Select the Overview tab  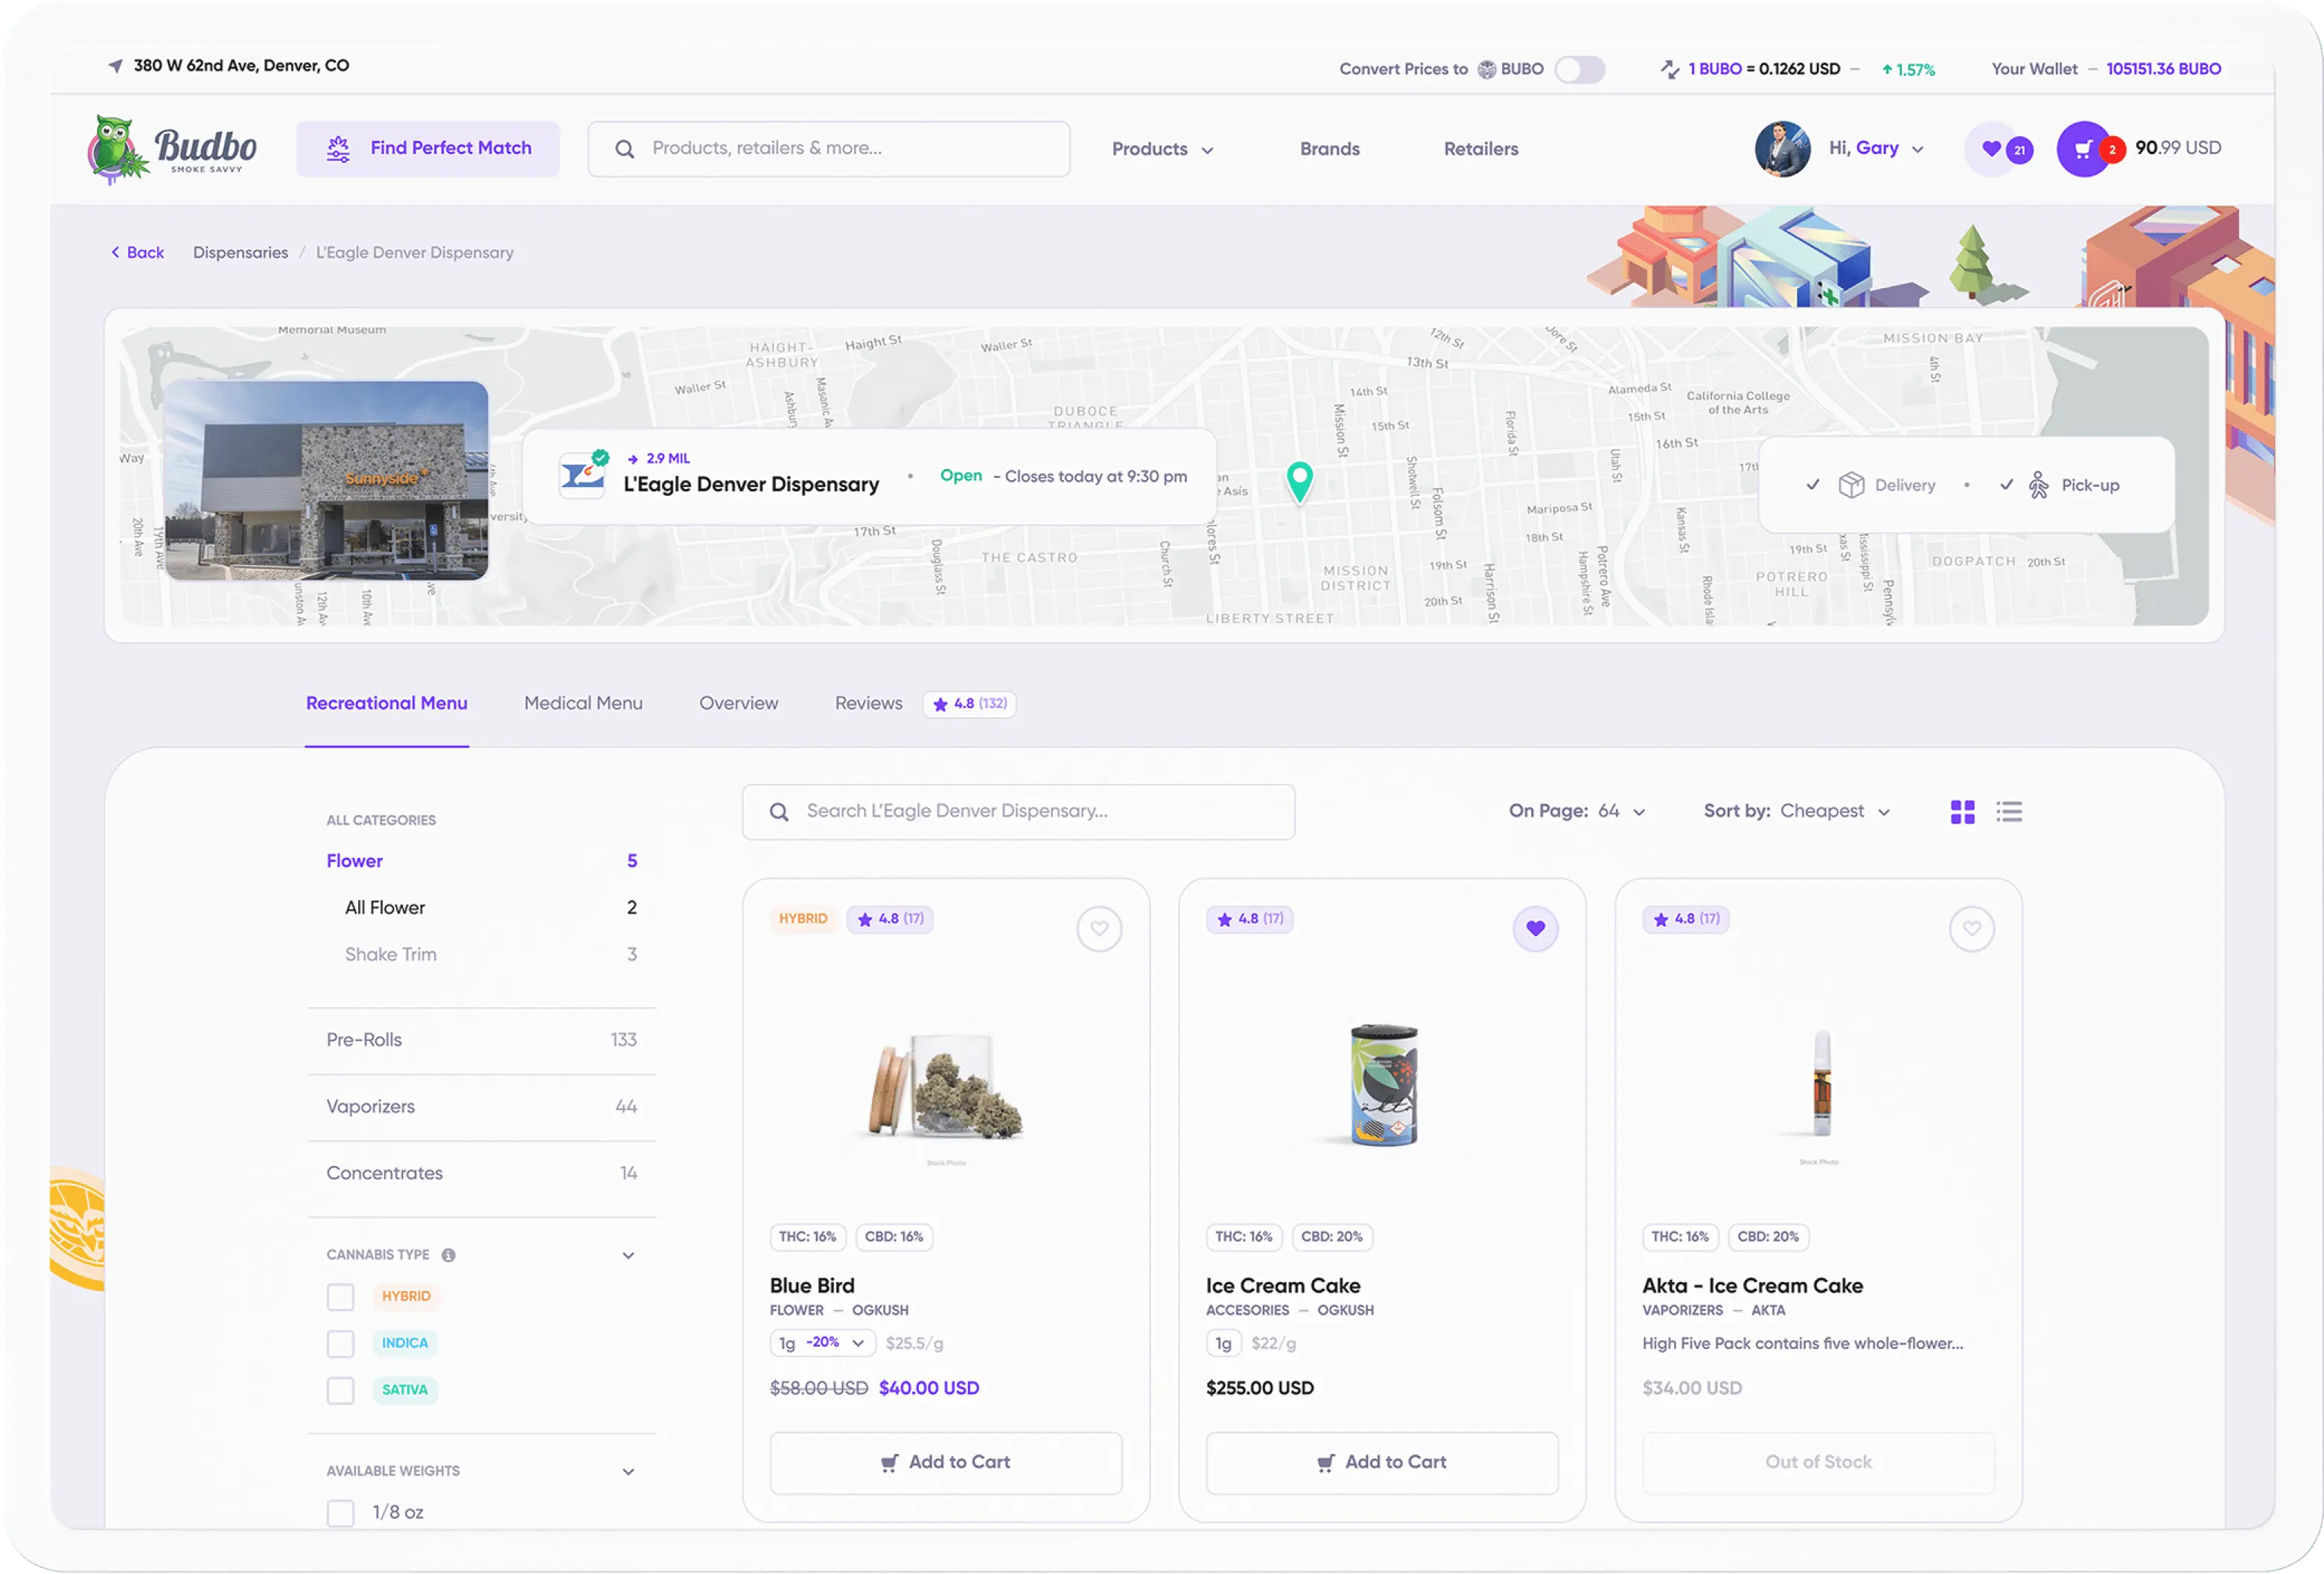[x=738, y=704]
